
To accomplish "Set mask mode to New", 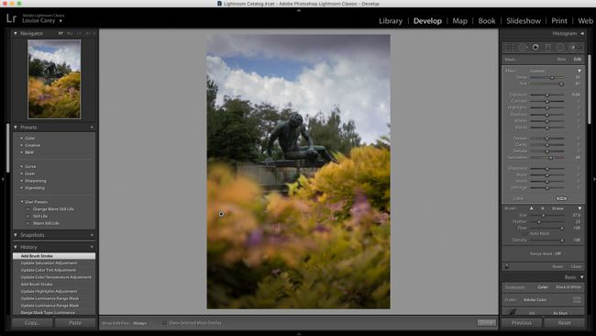I will [561, 60].
